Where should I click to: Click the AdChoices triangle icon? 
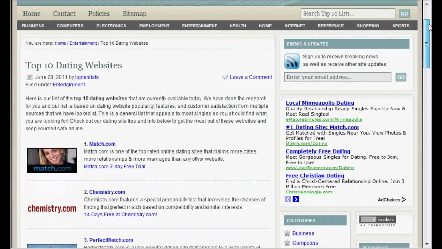(404, 200)
